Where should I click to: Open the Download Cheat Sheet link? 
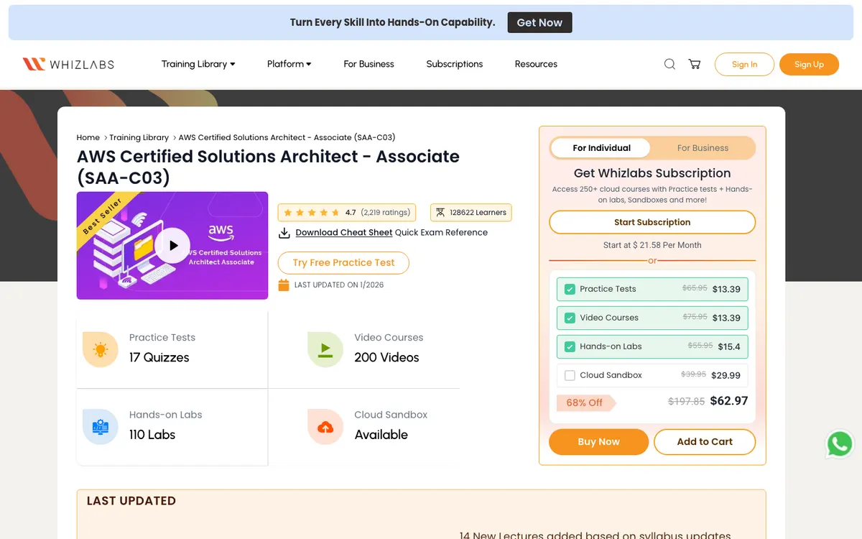click(344, 233)
